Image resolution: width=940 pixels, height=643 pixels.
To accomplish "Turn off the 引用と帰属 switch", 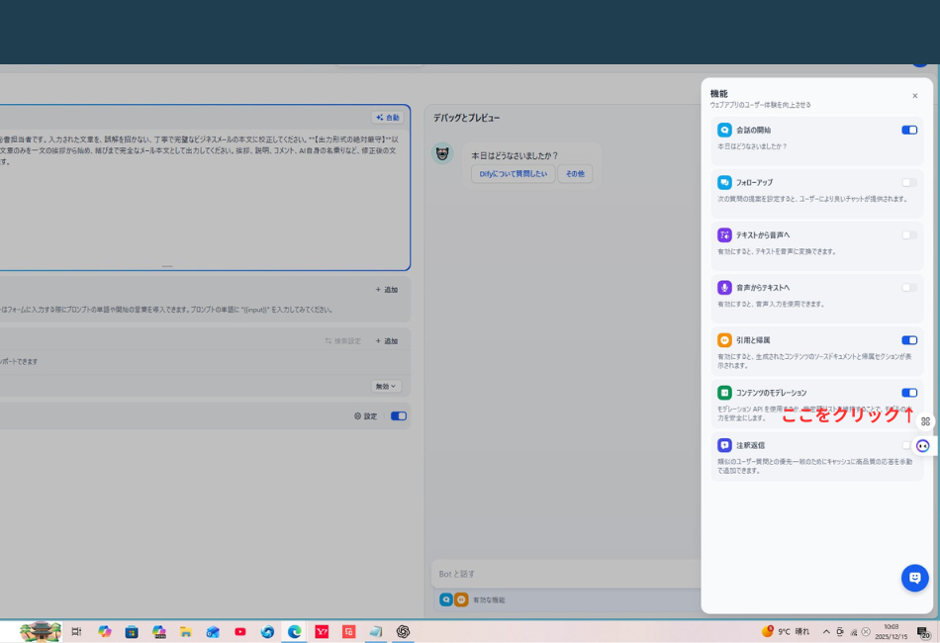I will pyautogui.click(x=908, y=340).
